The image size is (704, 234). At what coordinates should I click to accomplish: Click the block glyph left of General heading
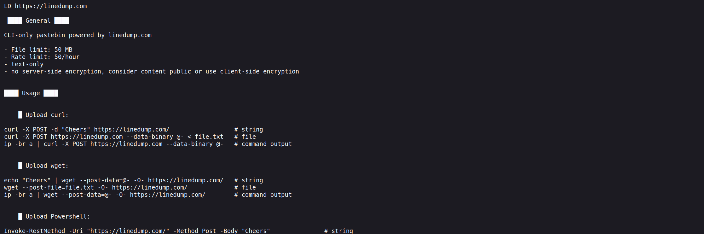(15, 21)
